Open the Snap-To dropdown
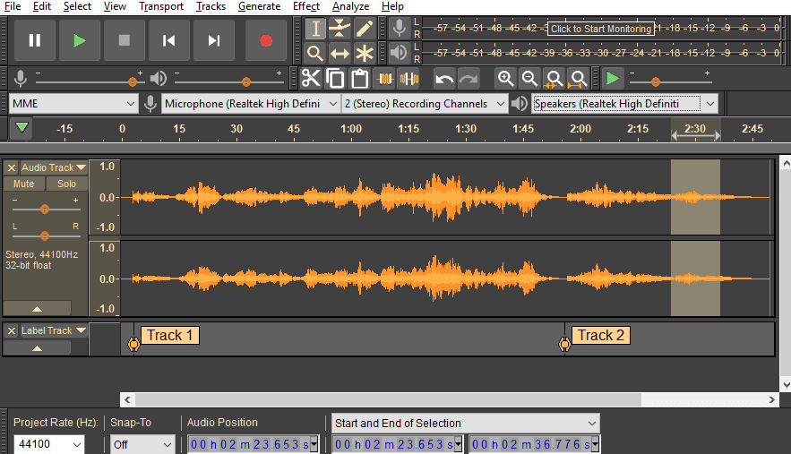 pos(142,444)
